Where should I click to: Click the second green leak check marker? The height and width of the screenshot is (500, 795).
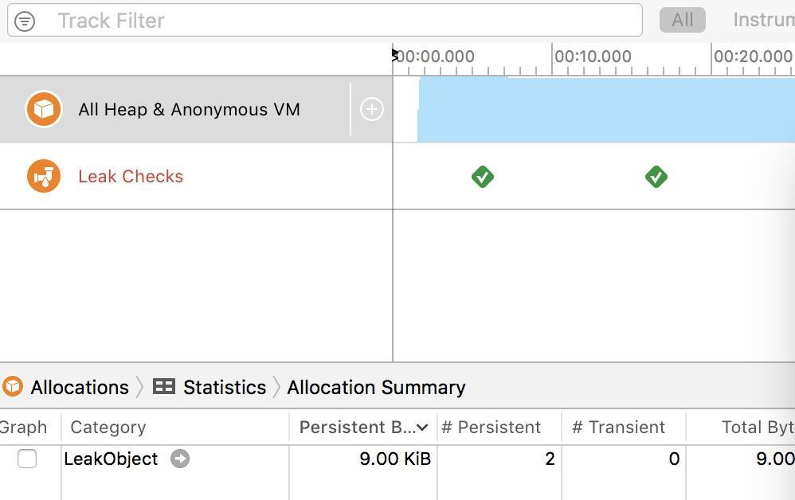(656, 176)
